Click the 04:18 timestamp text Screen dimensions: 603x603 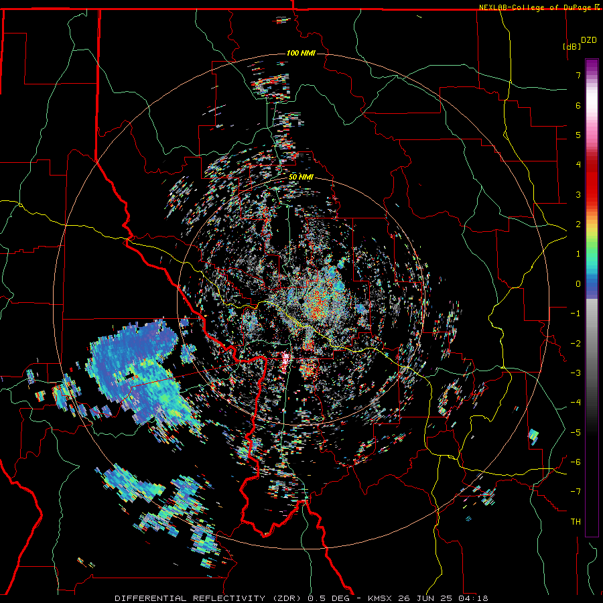474,598
